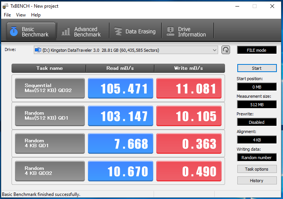The height and width of the screenshot is (199, 283).
Task: Change Alignment 4 KB setting
Action: pyautogui.click(x=257, y=140)
